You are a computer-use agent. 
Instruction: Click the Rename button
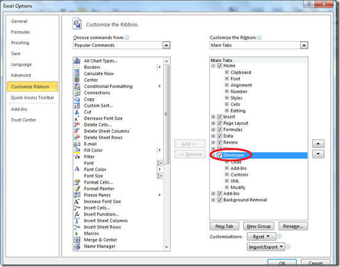[293, 226]
